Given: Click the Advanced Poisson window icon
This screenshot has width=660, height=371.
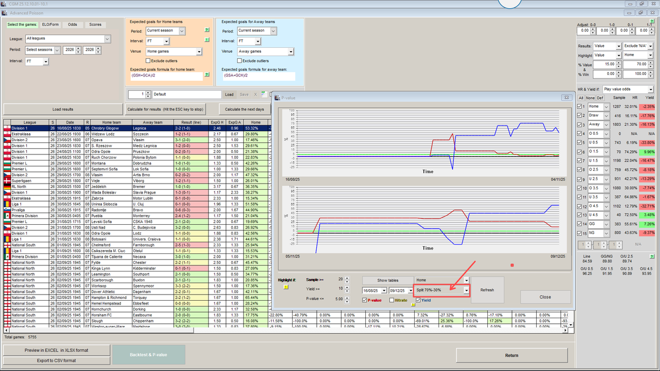Looking at the screenshot, I should point(5,13).
